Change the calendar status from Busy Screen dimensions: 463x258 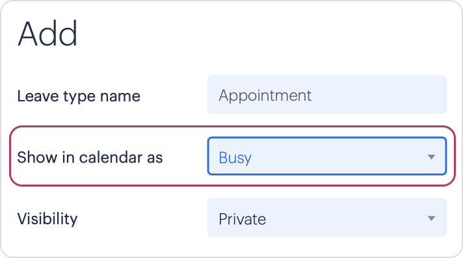(327, 156)
